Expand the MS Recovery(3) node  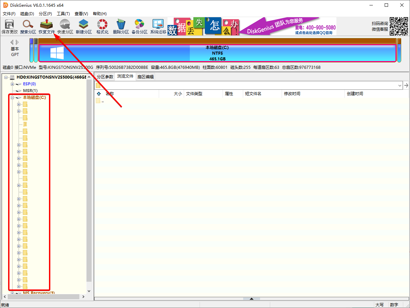12,293
